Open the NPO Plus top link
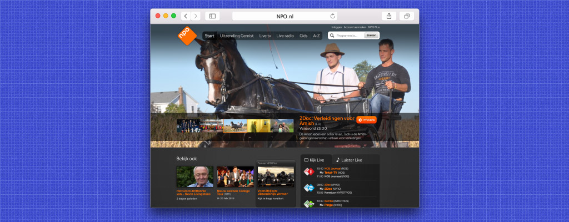This screenshot has width=569, height=222. pos(374,27)
